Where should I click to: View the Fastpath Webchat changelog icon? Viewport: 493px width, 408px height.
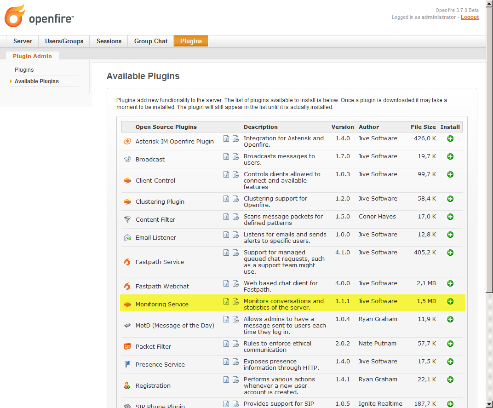click(235, 283)
